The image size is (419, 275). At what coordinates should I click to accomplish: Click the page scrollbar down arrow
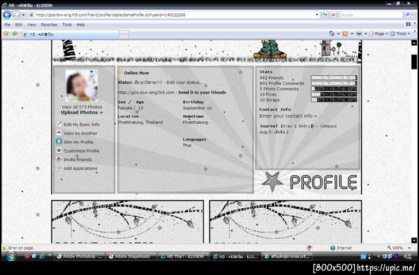tap(414, 240)
